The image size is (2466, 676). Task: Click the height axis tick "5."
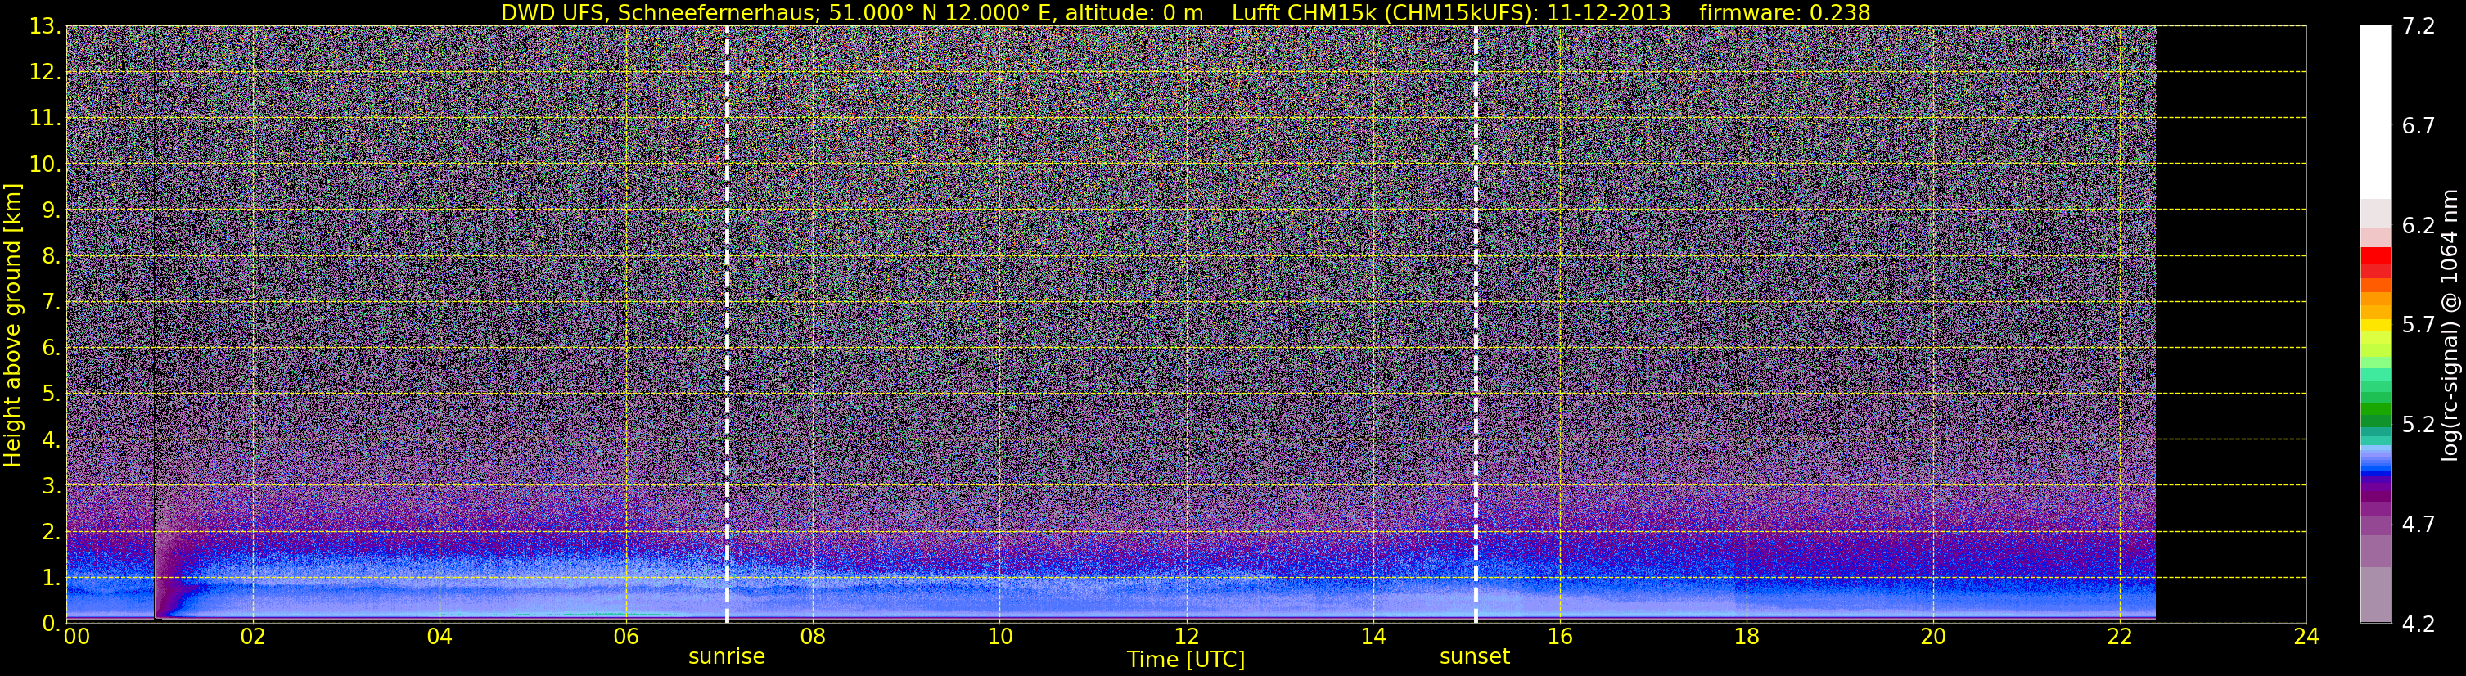(x=51, y=394)
